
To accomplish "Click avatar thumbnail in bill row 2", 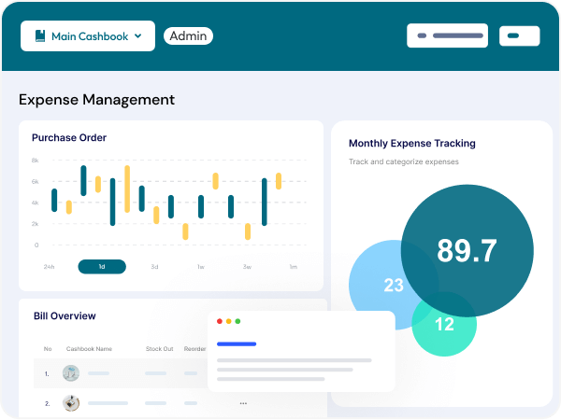I will 70,403.
